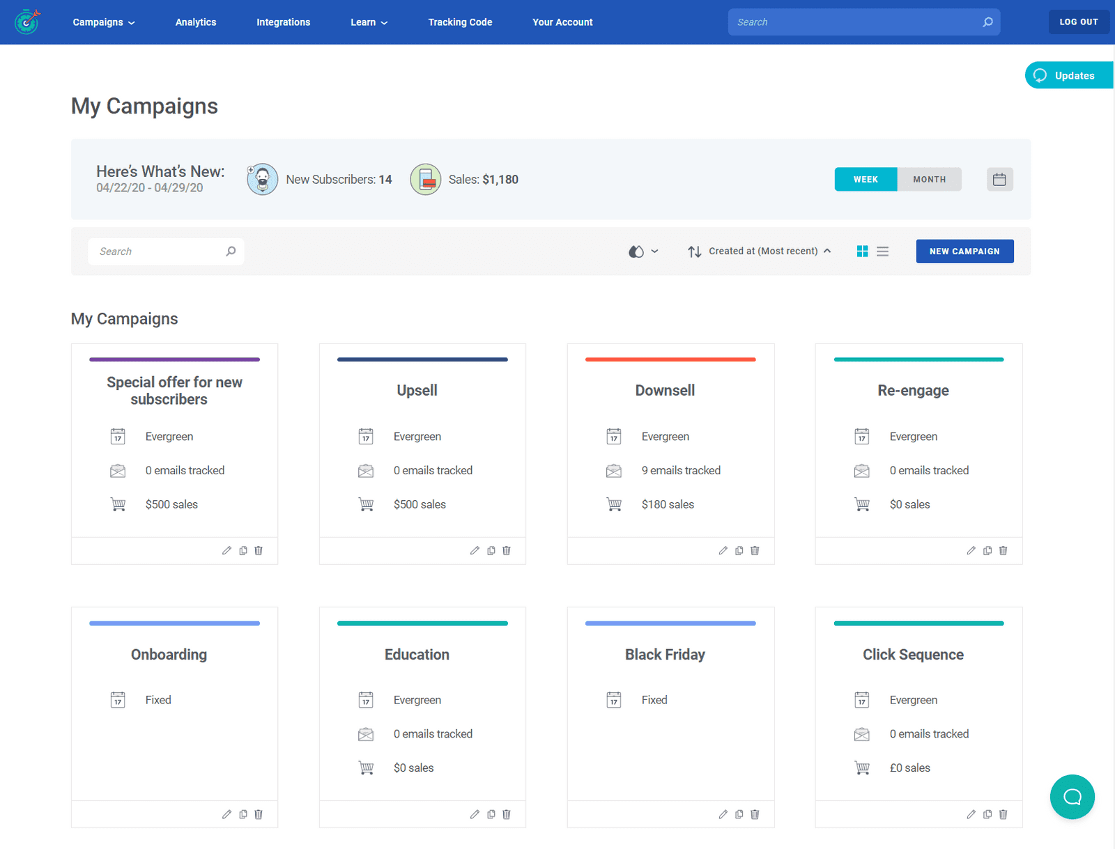
Task: Open the color filter dropdown
Action: click(x=643, y=251)
